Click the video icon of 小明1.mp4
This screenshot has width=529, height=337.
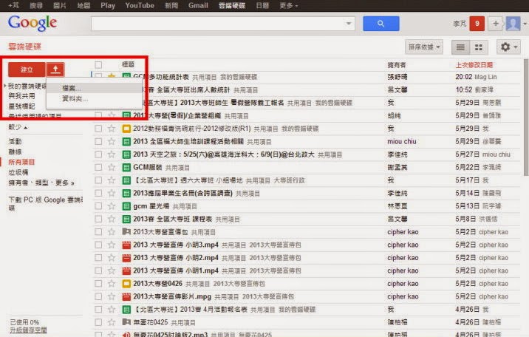point(126,271)
